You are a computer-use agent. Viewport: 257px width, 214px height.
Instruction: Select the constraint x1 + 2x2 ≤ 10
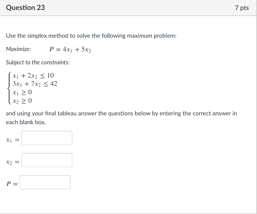[x=33, y=75]
